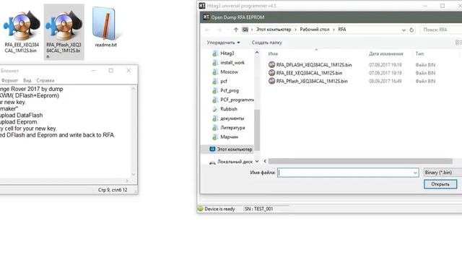Click the Поиск: RFA search box
The image size is (462, 260).
pyautogui.click(x=441, y=30)
